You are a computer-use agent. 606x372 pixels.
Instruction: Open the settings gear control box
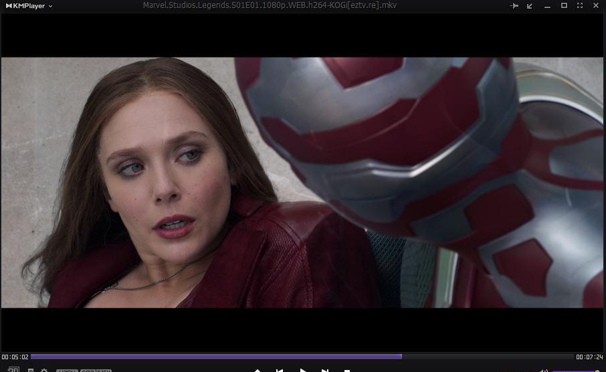point(44,371)
